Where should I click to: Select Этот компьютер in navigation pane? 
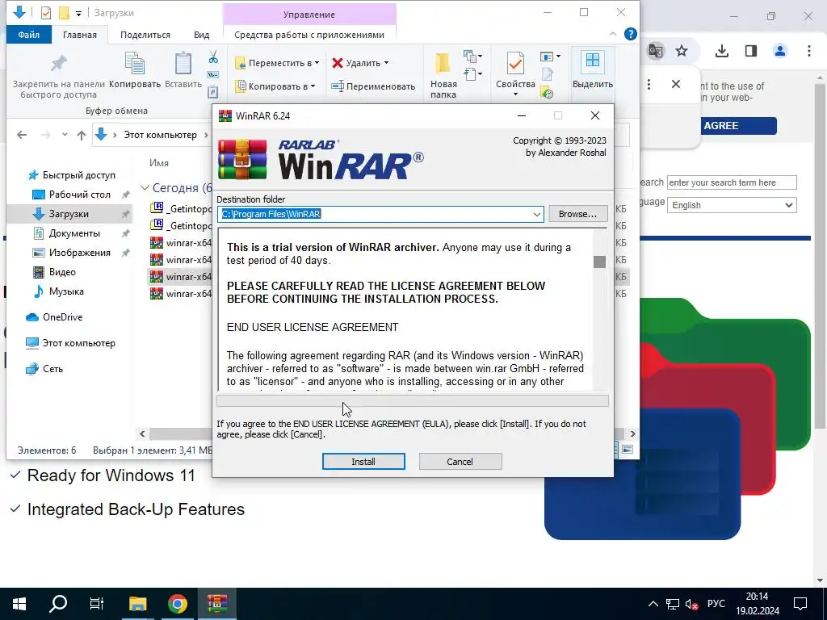point(78,342)
